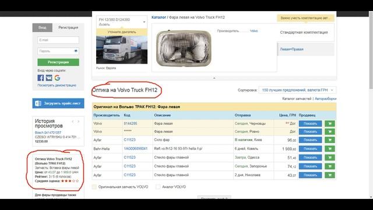The image size is (373, 210).
Task: Sign in with the Google icon
Action: click(x=57, y=78)
